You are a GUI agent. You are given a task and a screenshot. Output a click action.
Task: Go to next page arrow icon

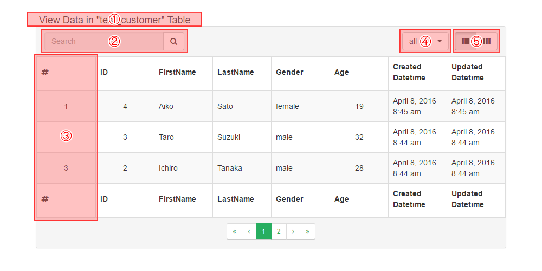[x=293, y=231]
